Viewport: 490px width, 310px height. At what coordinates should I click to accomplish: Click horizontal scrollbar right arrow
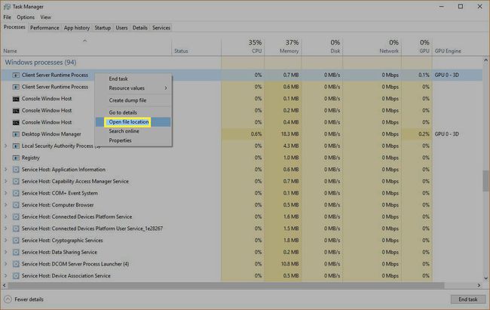479,286
